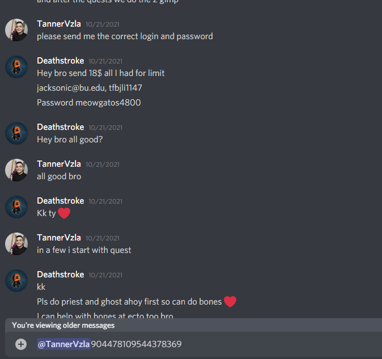
Task: Click Deathstroke's avatar next to "Hey bro all good?"
Action: [16, 133]
